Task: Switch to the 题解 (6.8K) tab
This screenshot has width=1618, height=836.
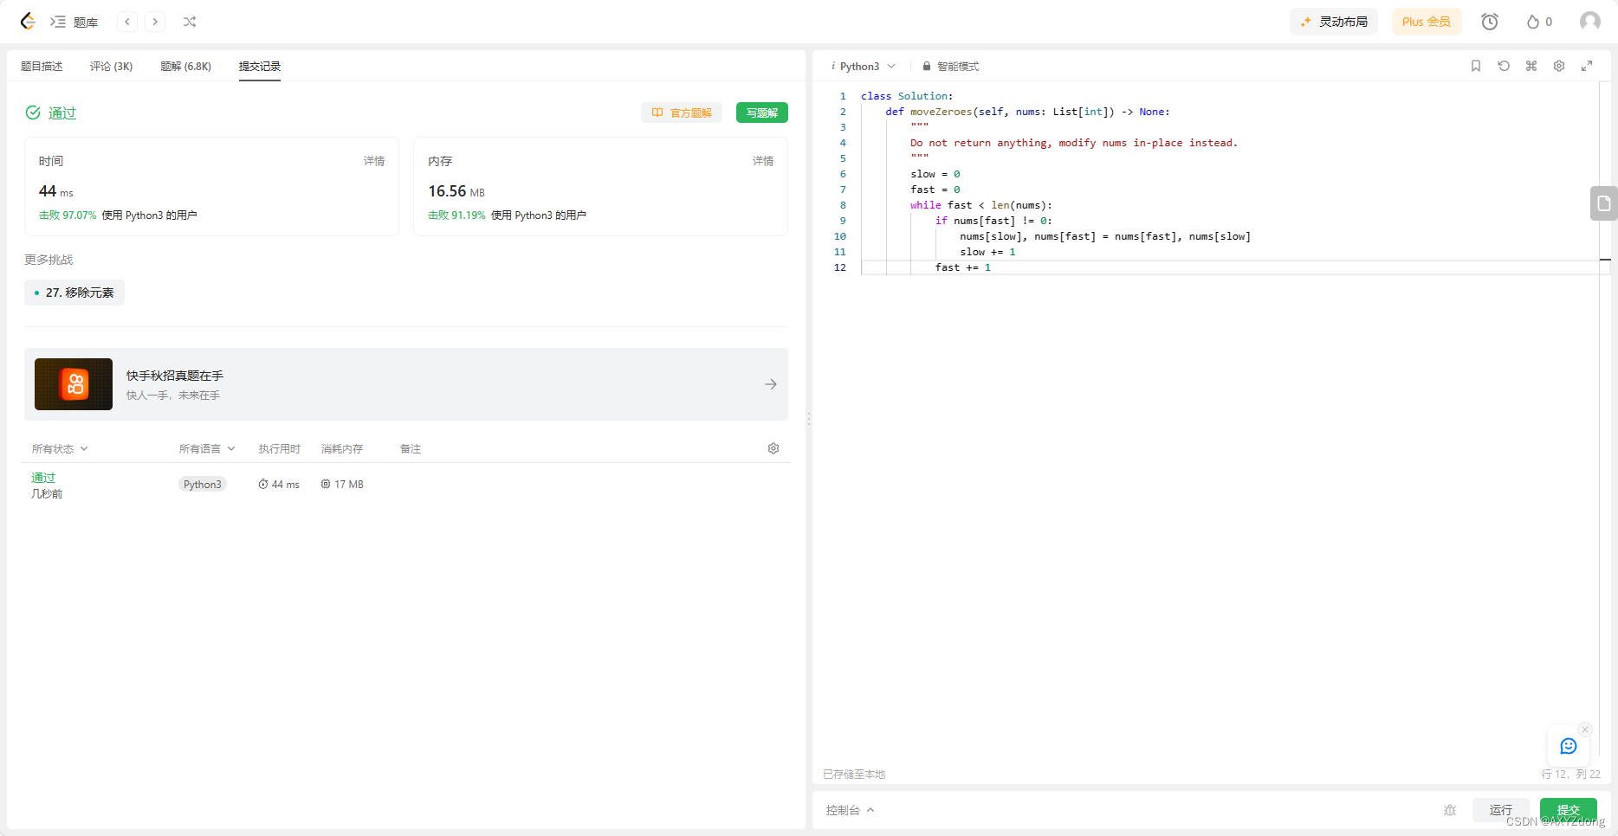Action: tap(185, 67)
